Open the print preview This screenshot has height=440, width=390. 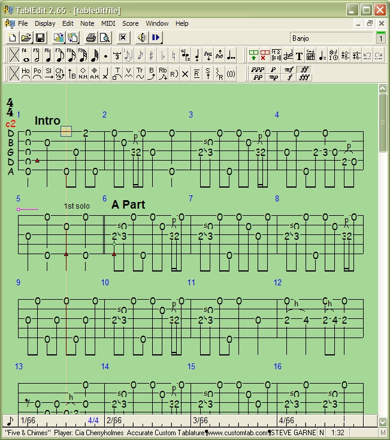104,38
